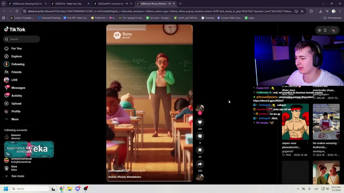Open Animated Drawings bookmark
The image size is (344, 193).
click(49, 18)
